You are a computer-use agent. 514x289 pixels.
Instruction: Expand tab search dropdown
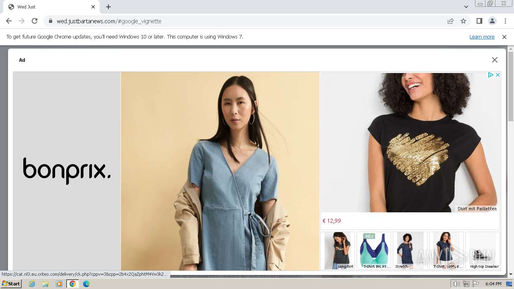coord(466,7)
